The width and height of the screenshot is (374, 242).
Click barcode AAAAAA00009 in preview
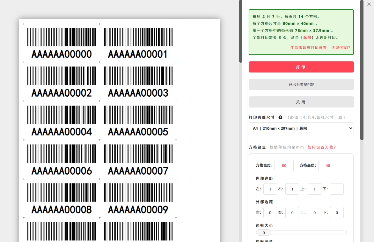pyautogui.click(x=138, y=199)
